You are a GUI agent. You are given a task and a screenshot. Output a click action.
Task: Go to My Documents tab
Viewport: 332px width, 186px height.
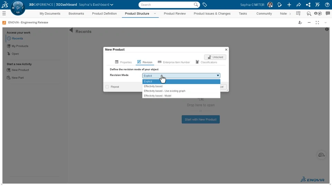pos(50,13)
